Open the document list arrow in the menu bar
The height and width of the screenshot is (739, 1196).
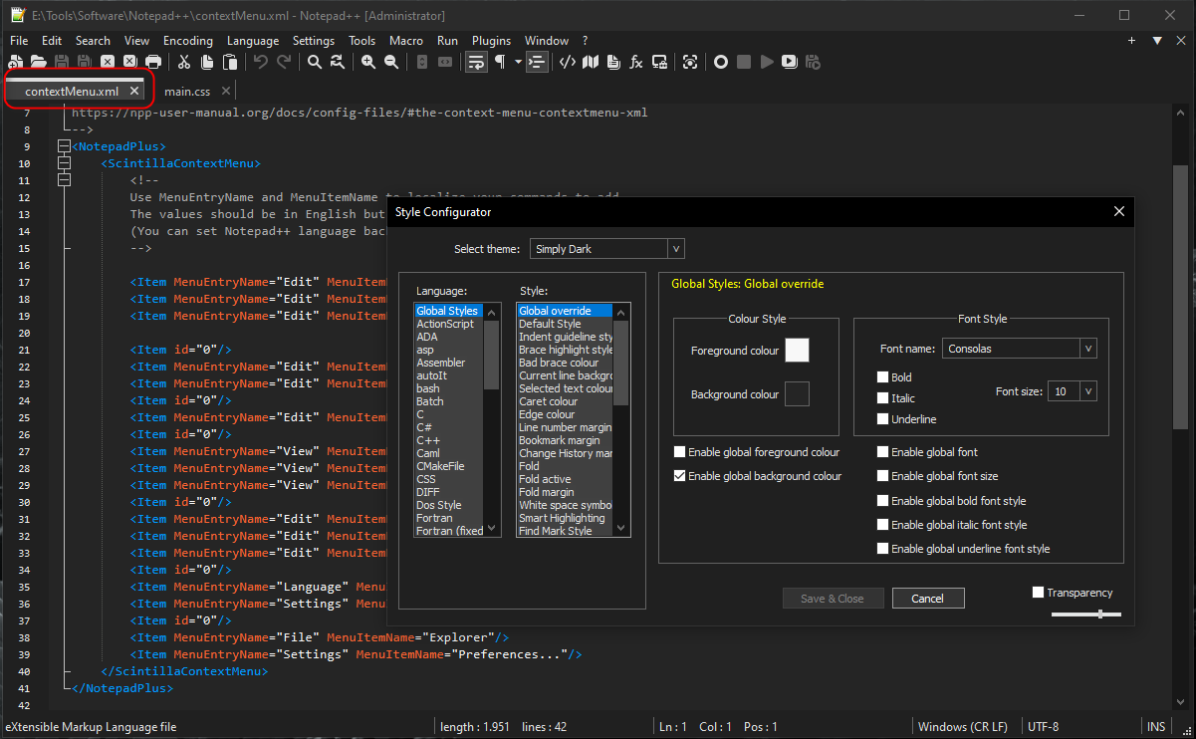pos(1156,41)
